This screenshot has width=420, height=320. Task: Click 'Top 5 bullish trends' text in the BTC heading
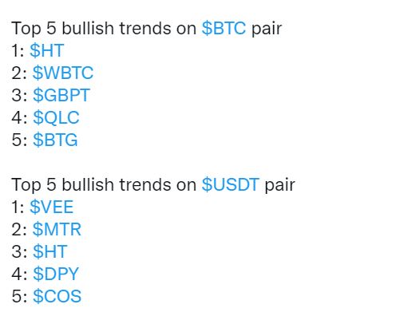coord(89,29)
